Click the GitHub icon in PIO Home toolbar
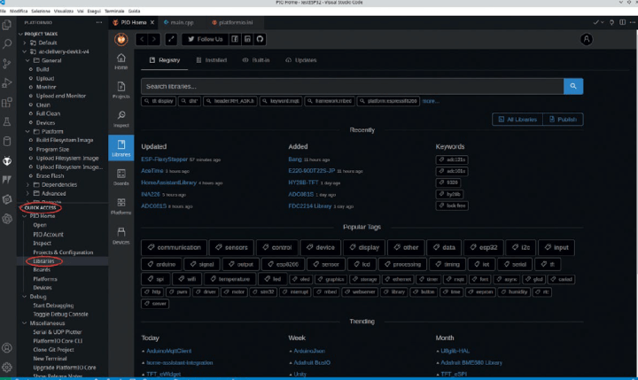The height and width of the screenshot is (380, 638). [x=260, y=39]
